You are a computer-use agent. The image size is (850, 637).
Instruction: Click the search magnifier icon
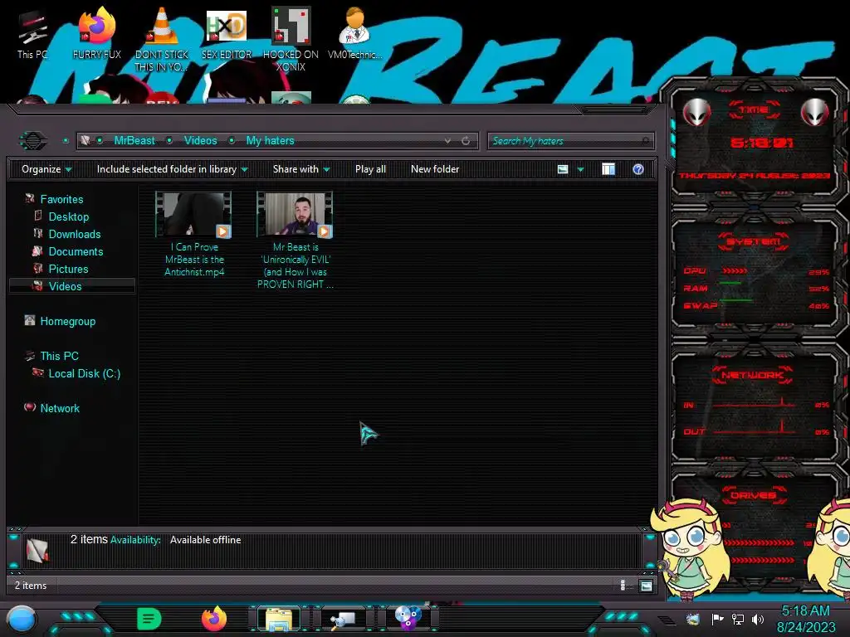(645, 141)
